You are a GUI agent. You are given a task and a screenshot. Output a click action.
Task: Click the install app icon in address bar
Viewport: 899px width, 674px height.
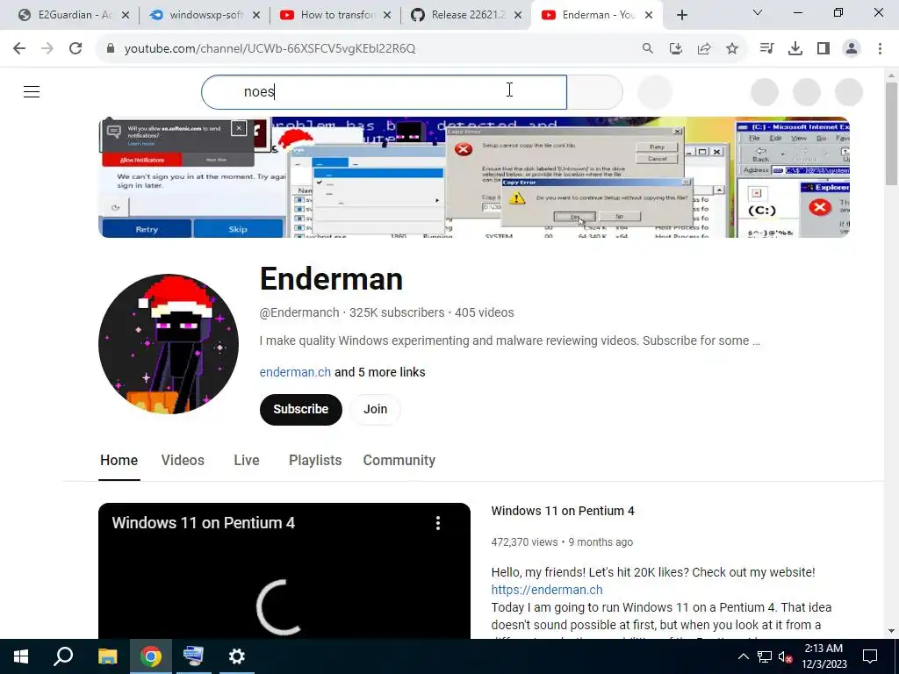(675, 48)
